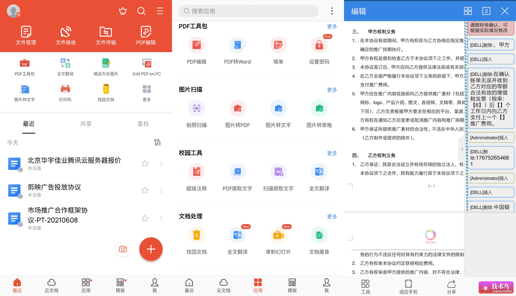Open the 更多 tools grid icon
This screenshot has width=516, height=296.
pyautogui.click(x=147, y=93)
